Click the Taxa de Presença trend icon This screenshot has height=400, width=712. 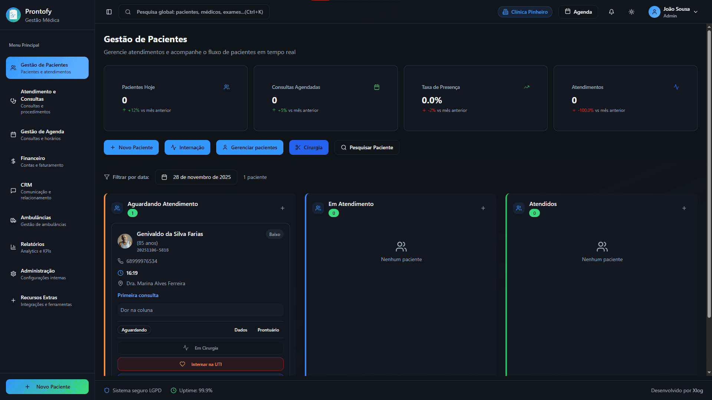tap(527, 87)
